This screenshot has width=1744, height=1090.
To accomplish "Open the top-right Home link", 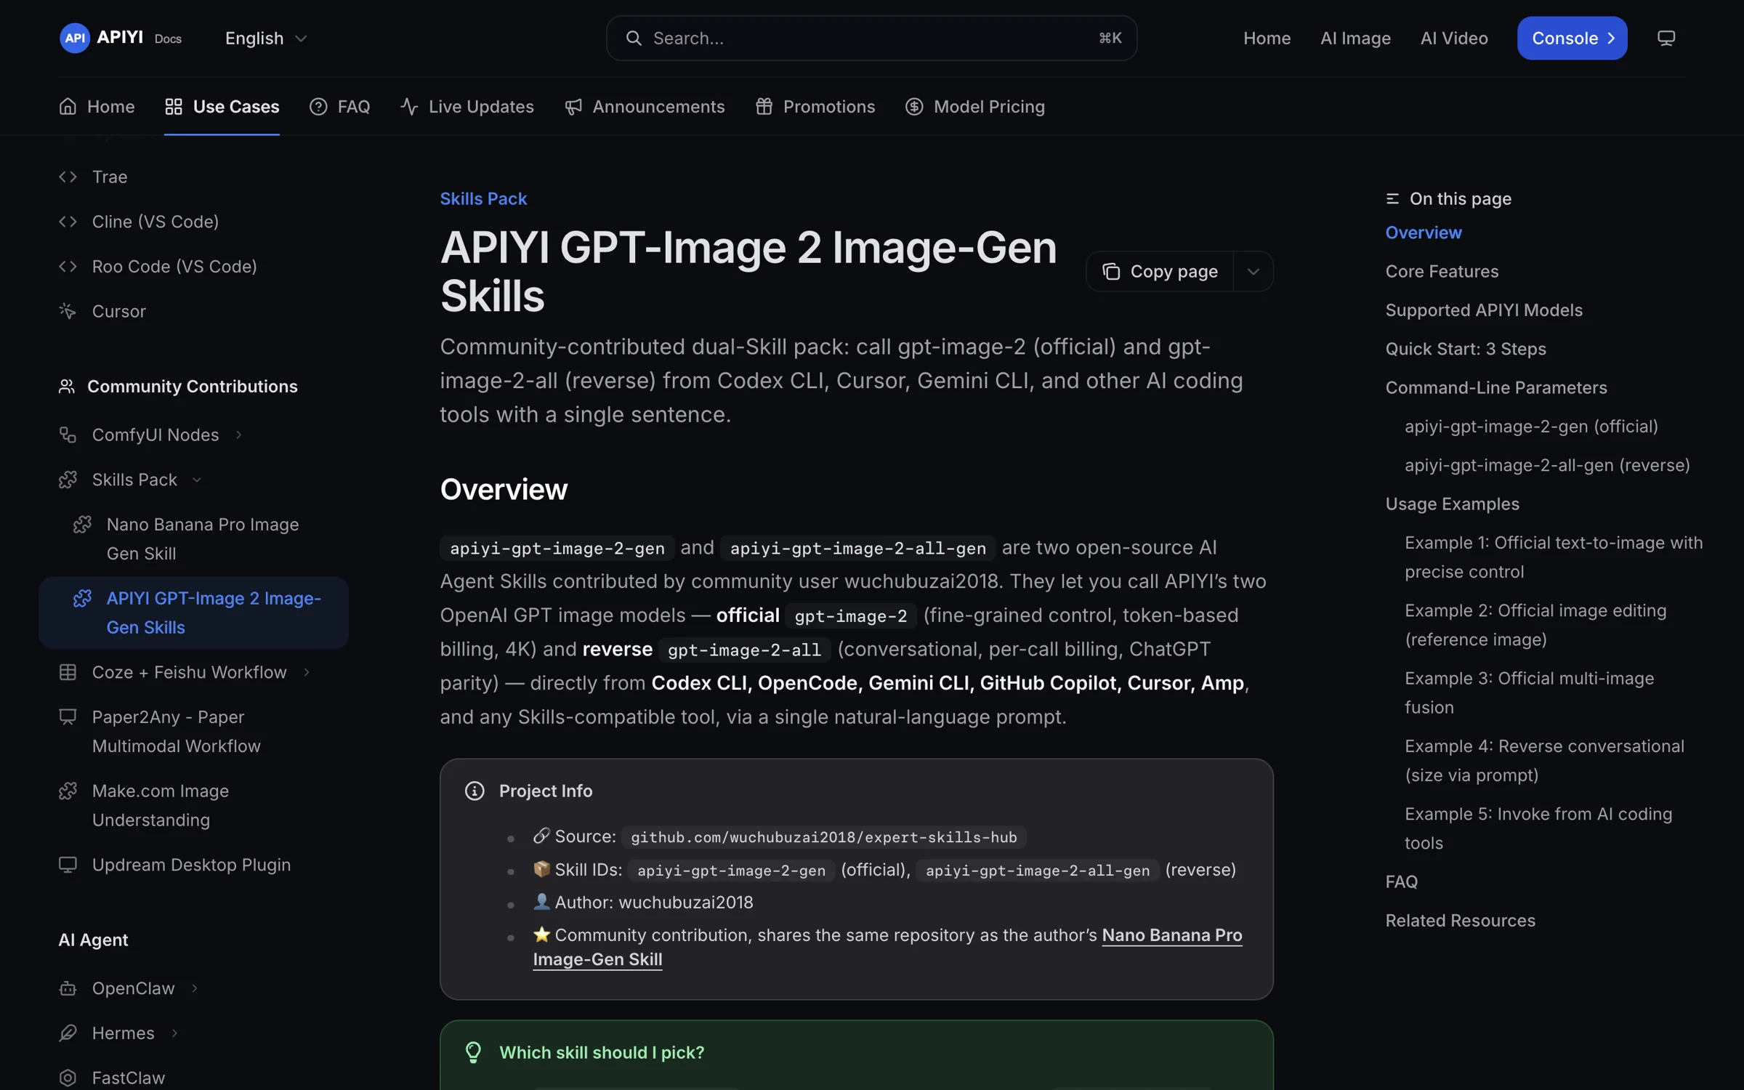I will tap(1267, 38).
